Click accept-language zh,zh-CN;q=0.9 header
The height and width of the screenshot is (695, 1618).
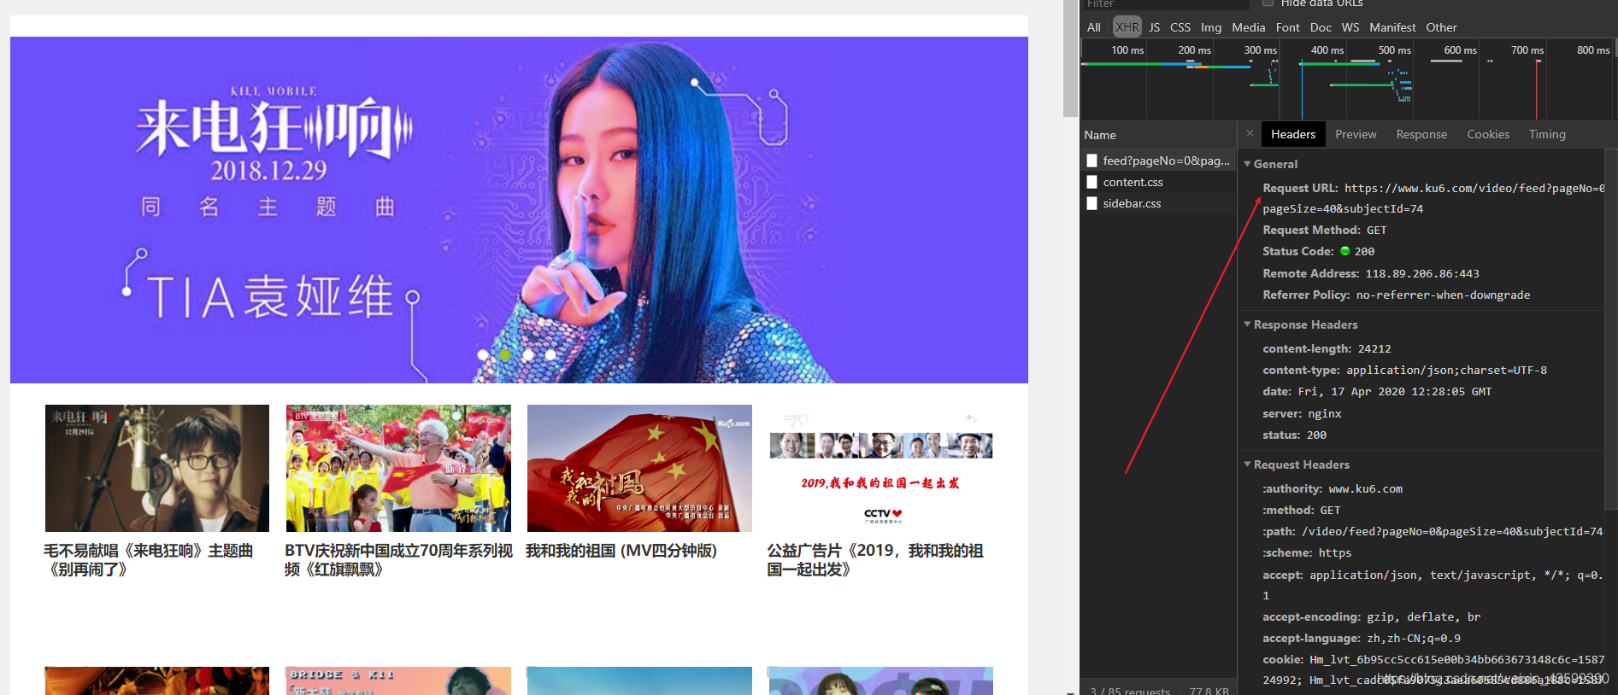[1362, 638]
